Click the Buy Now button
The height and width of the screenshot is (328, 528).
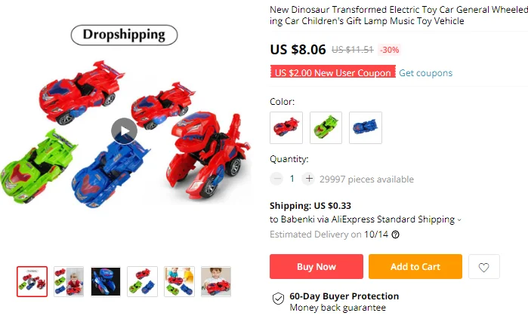tap(316, 266)
